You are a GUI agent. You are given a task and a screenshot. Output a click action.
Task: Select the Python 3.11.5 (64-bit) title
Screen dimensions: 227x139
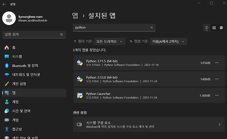pos(102,61)
